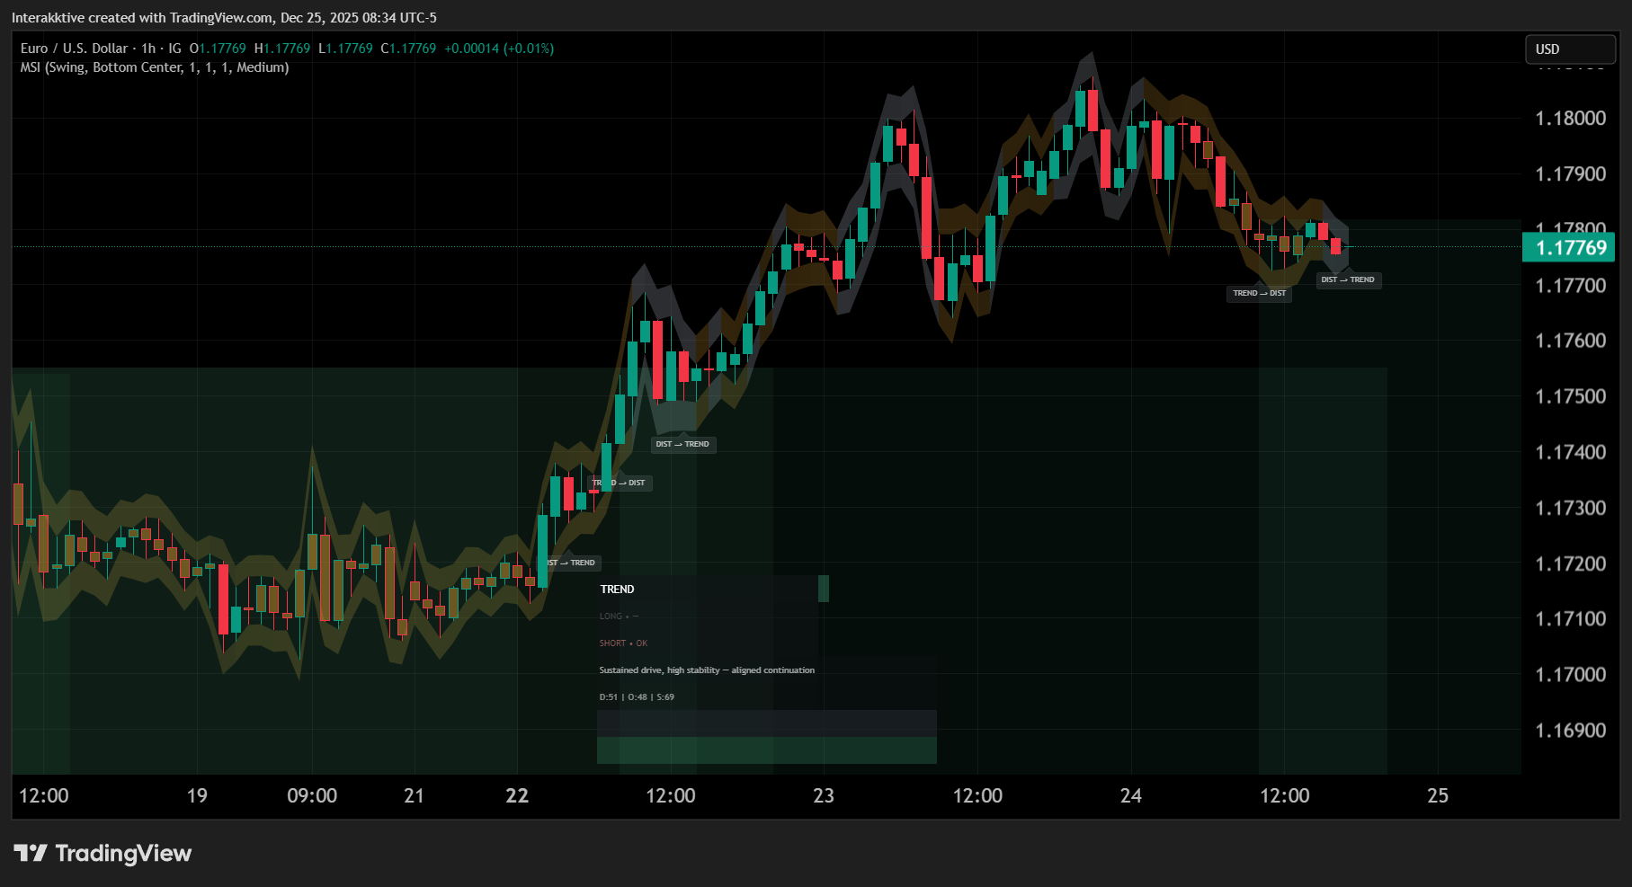Click the 1.16900 price axis label
Screen dimensions: 1632x887
tap(1570, 730)
